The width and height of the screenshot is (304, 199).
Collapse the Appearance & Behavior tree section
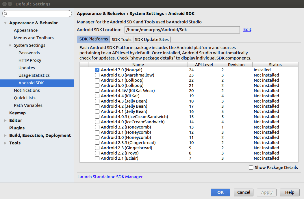(5, 23)
